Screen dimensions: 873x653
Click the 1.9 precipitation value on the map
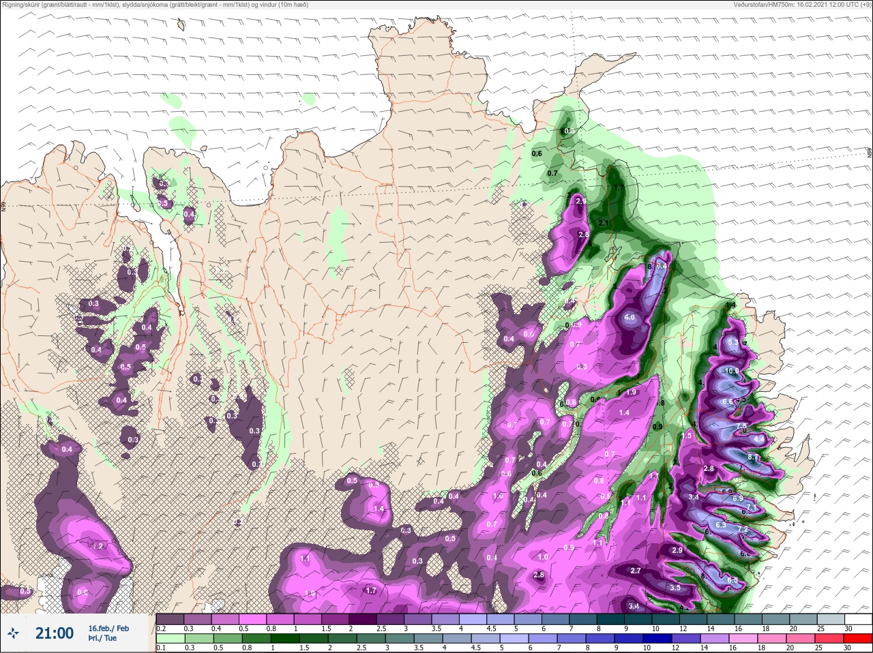click(631, 392)
